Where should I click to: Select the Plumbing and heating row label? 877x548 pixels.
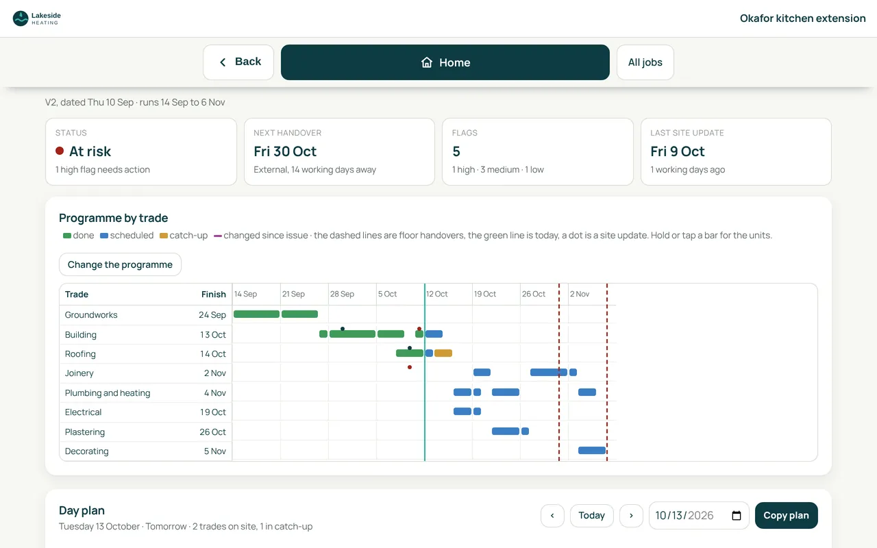click(x=108, y=393)
